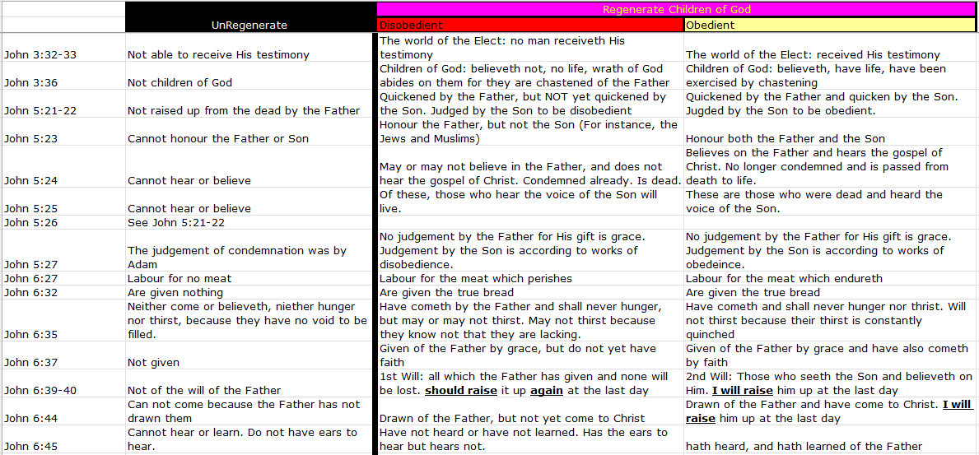Click the black "UnRegenerate" column header
979x455 pixels.
[x=249, y=26]
